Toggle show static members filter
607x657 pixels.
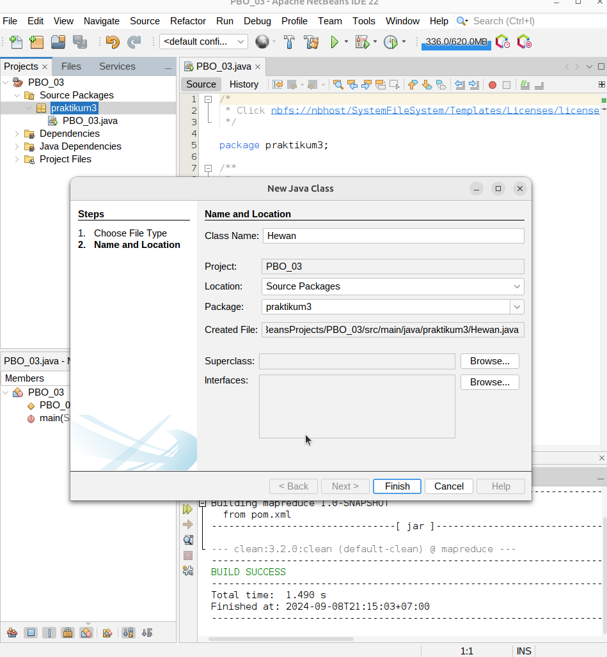point(49,633)
